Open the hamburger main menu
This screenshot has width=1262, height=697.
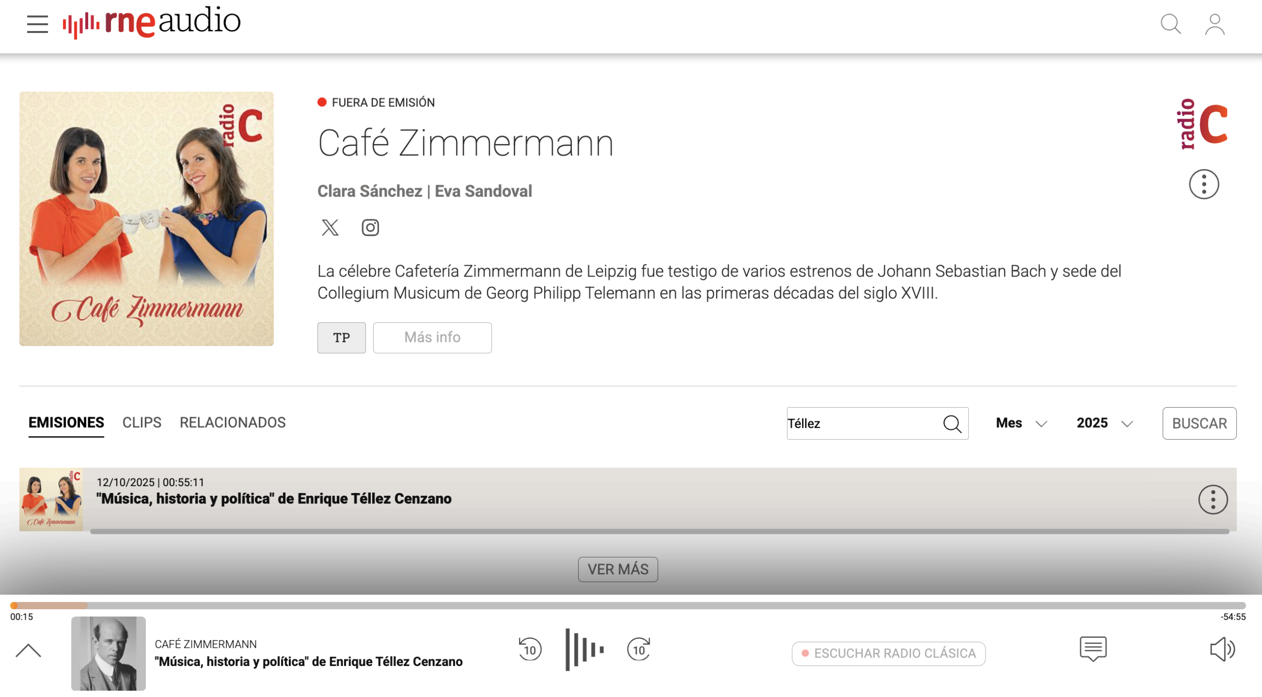coord(37,24)
